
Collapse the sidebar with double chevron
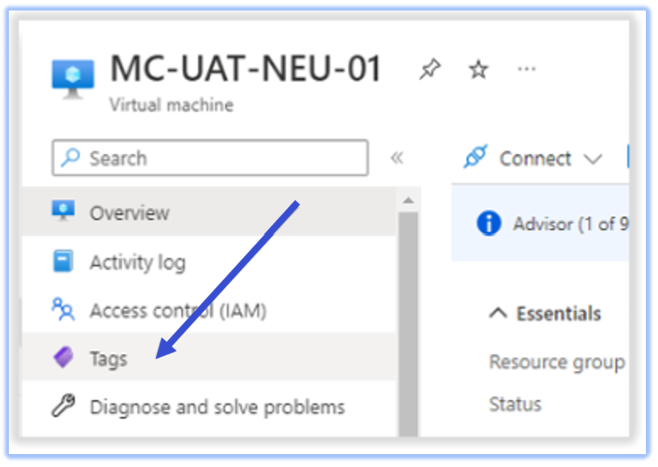[397, 158]
